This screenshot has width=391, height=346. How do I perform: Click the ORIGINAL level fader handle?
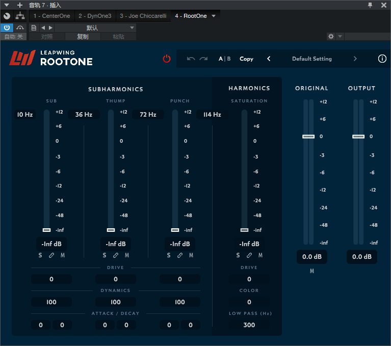(308, 137)
